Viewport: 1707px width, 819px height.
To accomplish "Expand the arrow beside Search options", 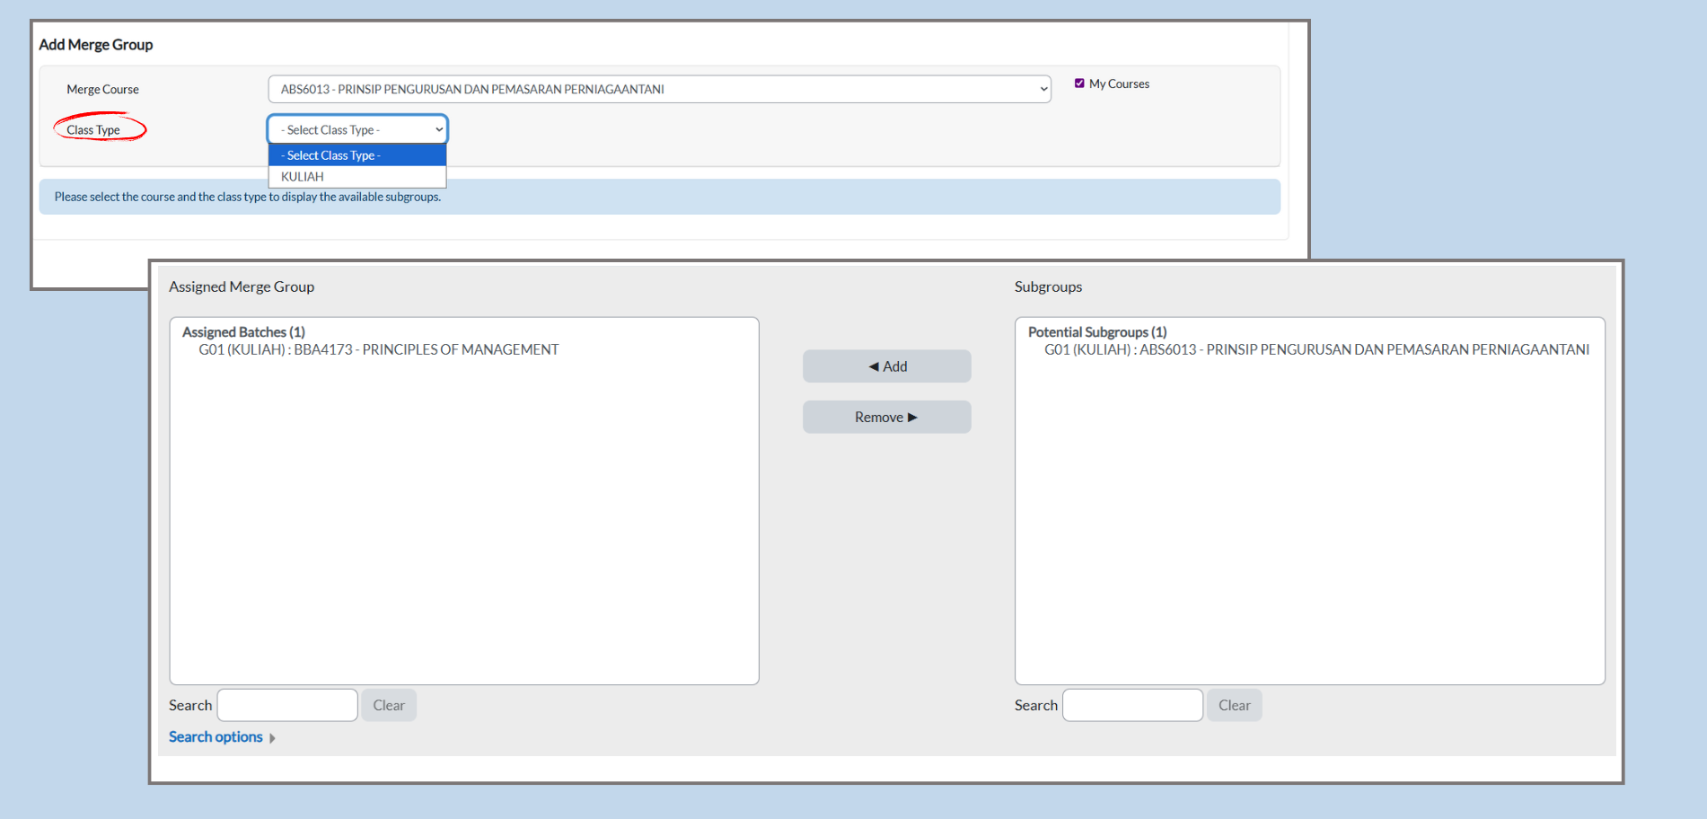I will tap(272, 737).
